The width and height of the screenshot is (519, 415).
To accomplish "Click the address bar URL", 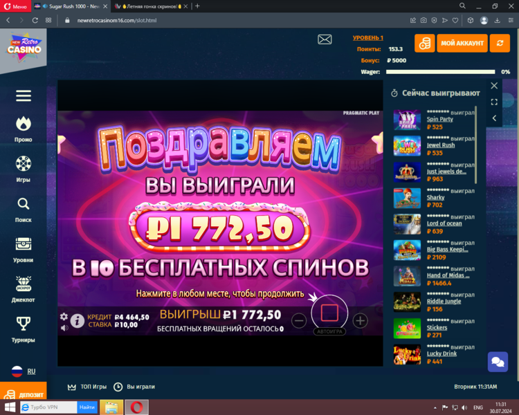I will pyautogui.click(x=117, y=20).
